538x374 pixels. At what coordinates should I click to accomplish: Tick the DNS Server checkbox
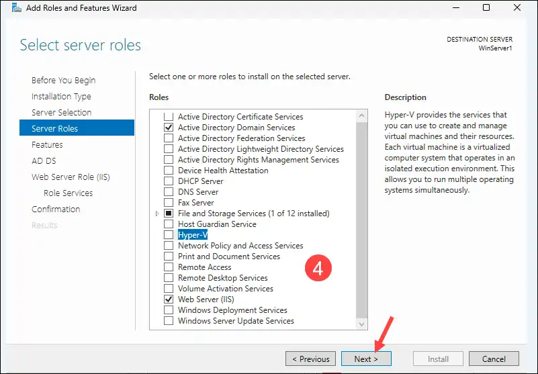pyautogui.click(x=169, y=192)
